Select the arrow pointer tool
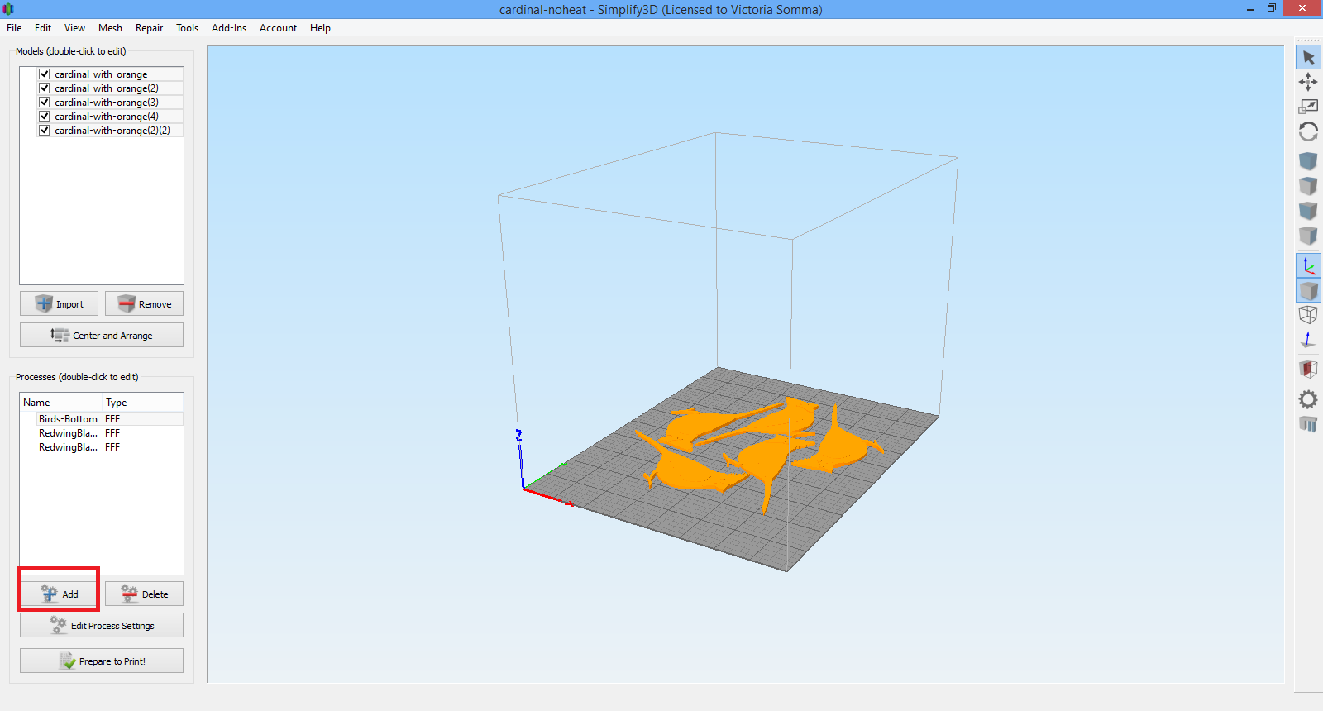 (1308, 57)
